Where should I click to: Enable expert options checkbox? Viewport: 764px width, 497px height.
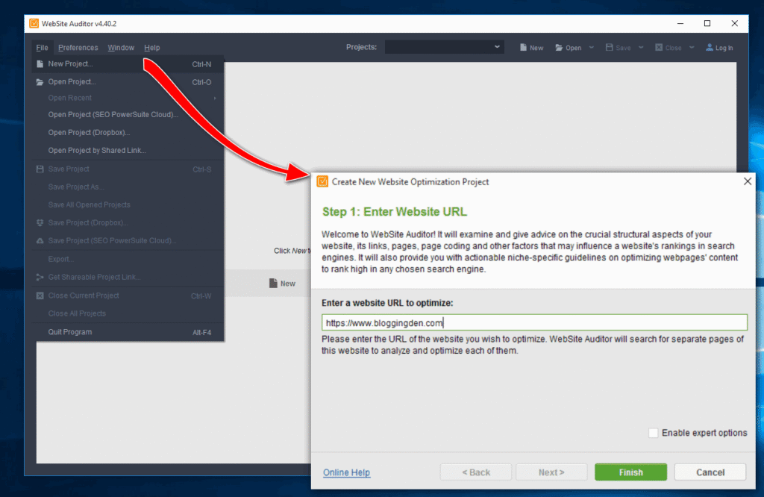pos(653,432)
